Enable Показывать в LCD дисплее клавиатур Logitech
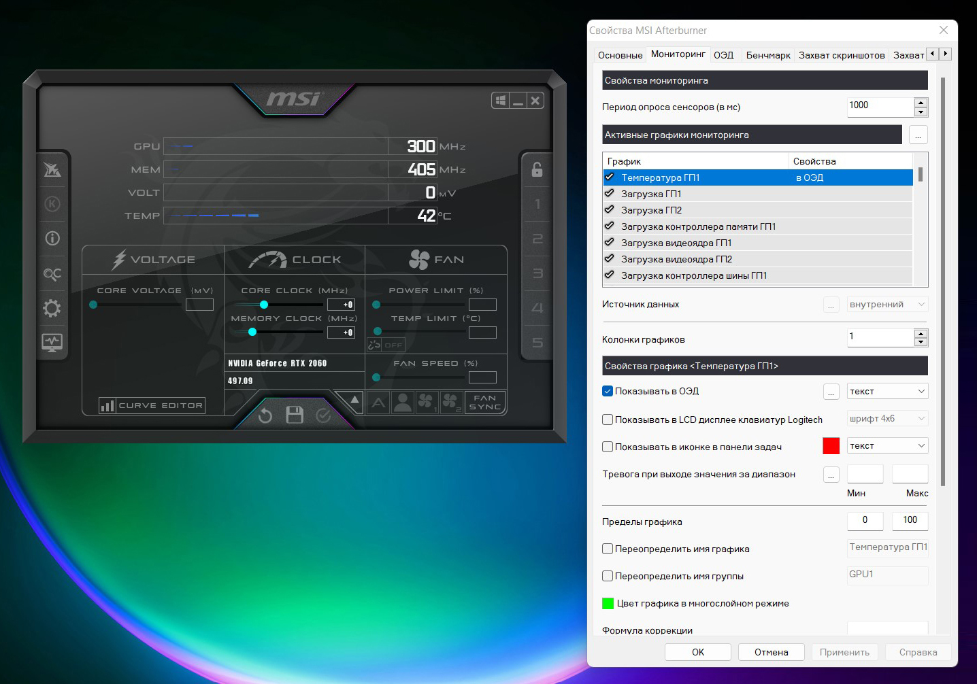The height and width of the screenshot is (684, 977). coord(608,420)
